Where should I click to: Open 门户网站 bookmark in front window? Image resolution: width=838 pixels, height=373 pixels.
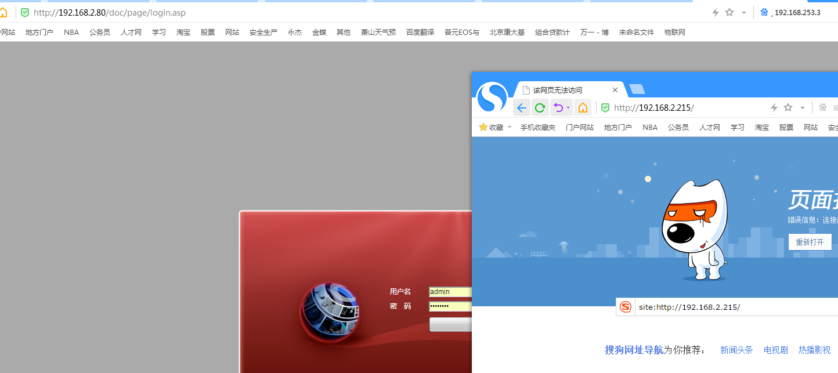coord(580,127)
